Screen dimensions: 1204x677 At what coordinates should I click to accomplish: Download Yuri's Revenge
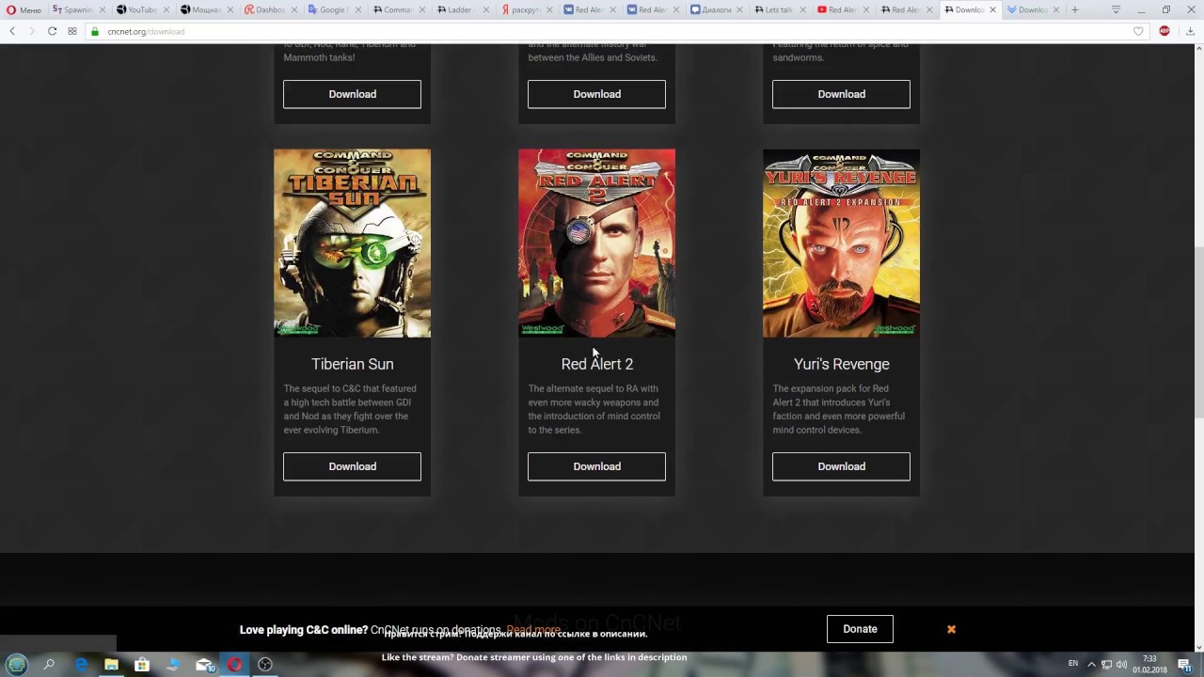841,466
